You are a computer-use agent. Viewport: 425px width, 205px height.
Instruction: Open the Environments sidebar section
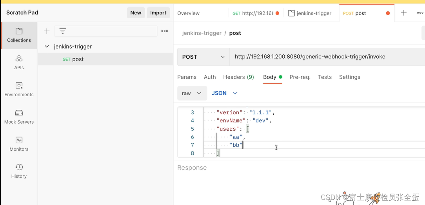[x=19, y=90]
